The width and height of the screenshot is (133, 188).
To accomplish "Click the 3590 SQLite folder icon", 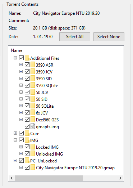I will (x=33, y=85).
